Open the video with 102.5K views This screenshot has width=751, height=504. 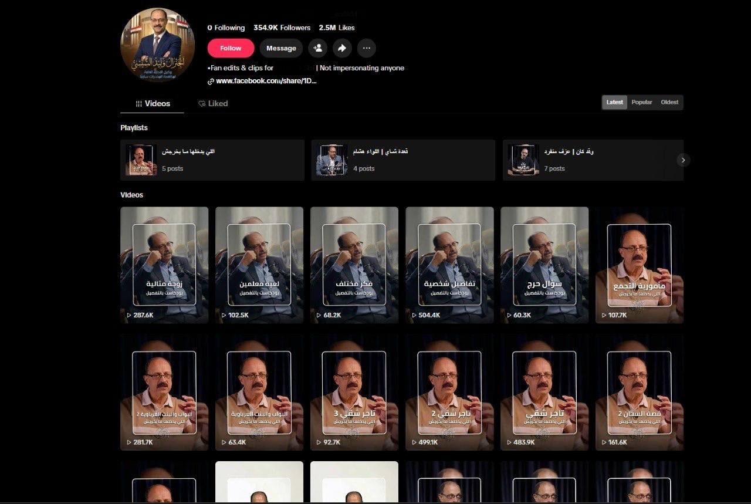[259, 265]
